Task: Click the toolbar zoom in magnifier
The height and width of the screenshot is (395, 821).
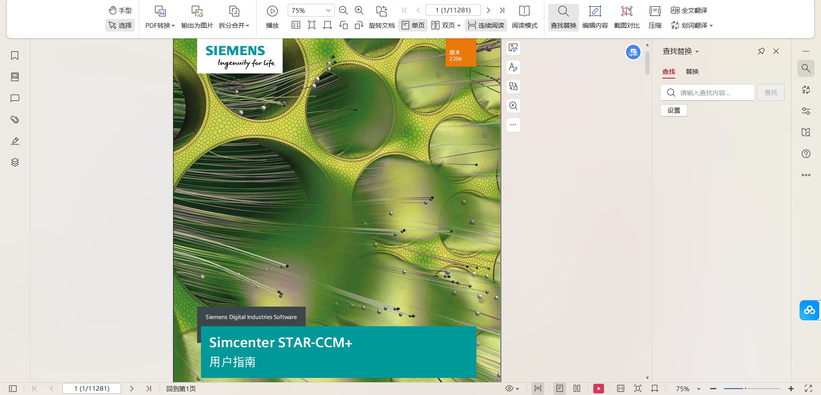Action: pyautogui.click(x=359, y=10)
